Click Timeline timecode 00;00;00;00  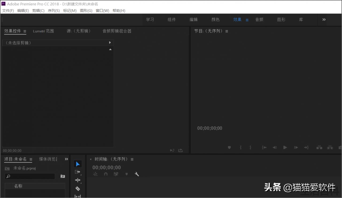pyautogui.click(x=107, y=167)
